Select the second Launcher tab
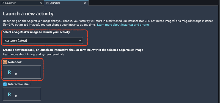This screenshot has width=220, height=103. click(66, 3)
